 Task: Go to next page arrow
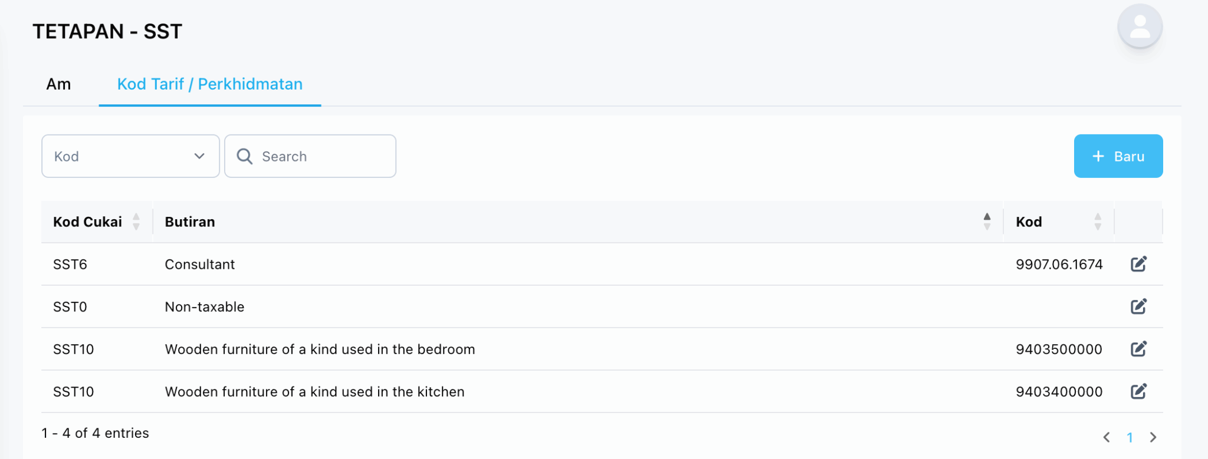(1153, 437)
